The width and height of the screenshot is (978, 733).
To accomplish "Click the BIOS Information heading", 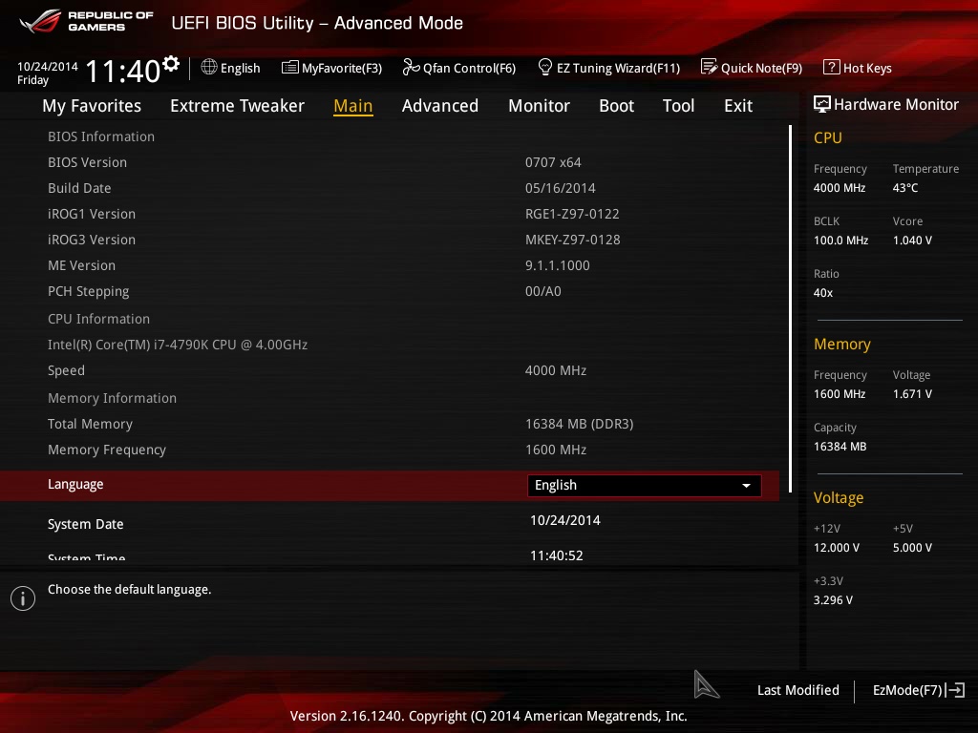I will pyautogui.click(x=101, y=136).
